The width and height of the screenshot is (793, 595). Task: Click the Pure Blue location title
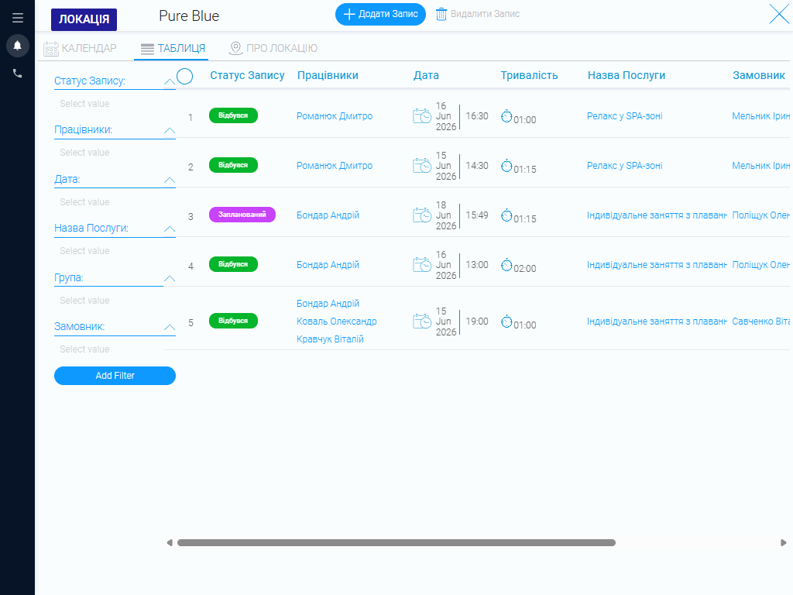[x=189, y=15]
